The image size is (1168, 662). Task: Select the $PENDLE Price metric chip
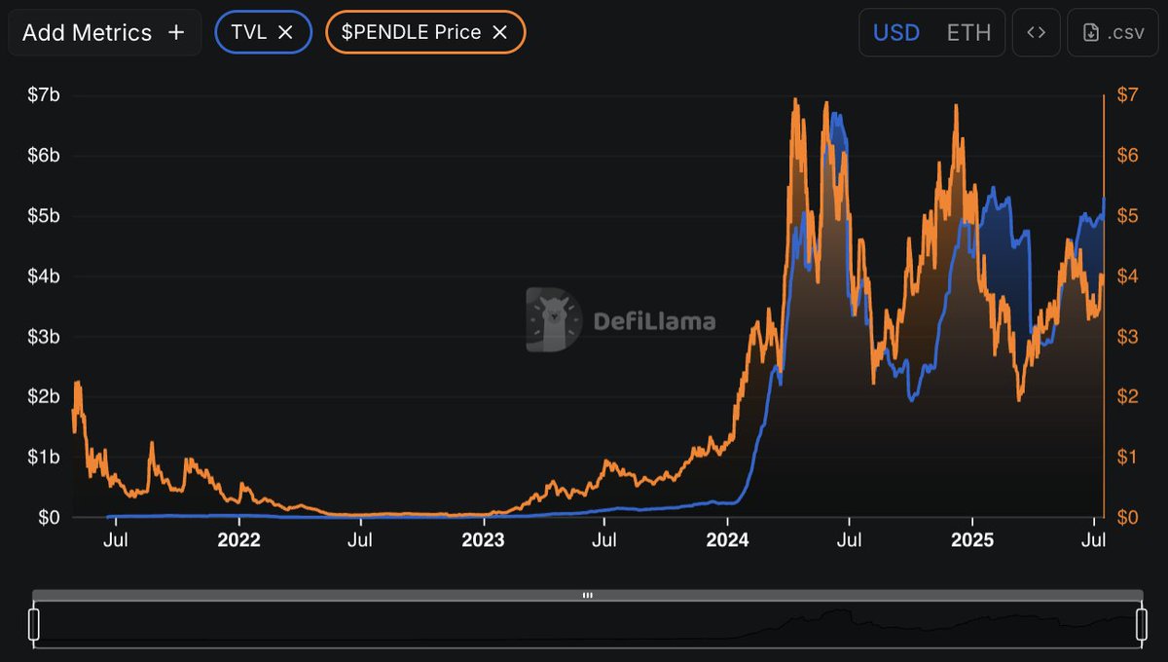pos(425,32)
